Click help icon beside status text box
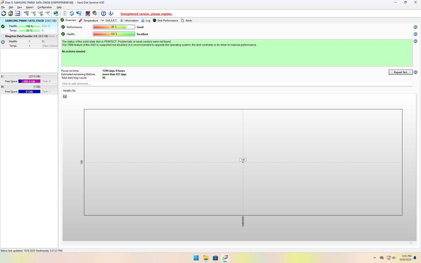The height and width of the screenshot is (263, 421). click(416, 41)
